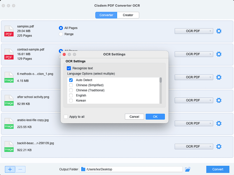The image size is (234, 175).
Task: Close the OCR Settings dialog
Action: coord(64,54)
